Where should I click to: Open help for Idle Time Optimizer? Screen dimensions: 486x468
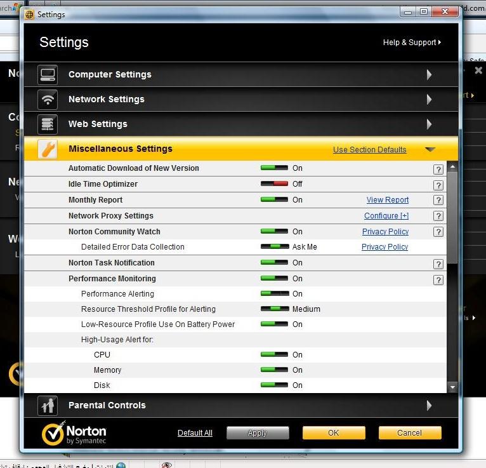[x=438, y=185]
